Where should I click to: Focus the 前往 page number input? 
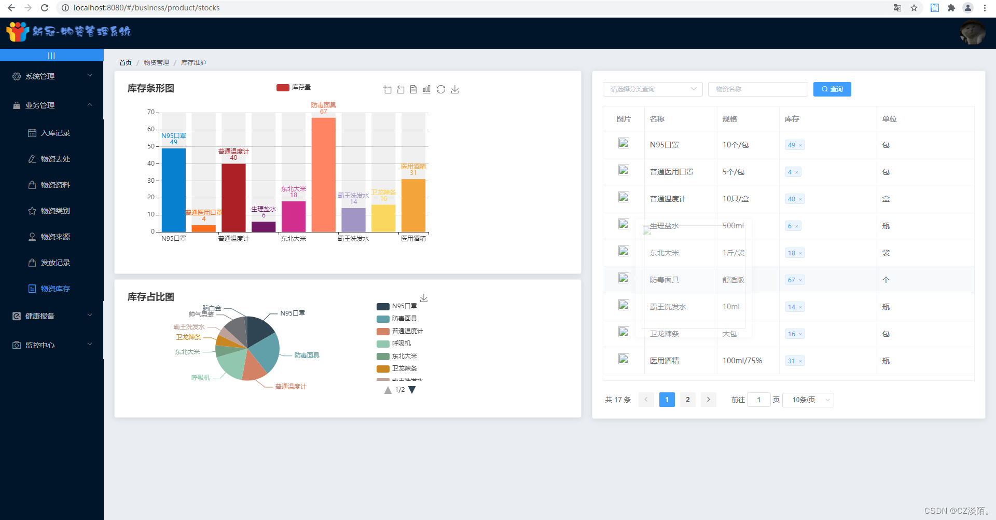pos(759,400)
